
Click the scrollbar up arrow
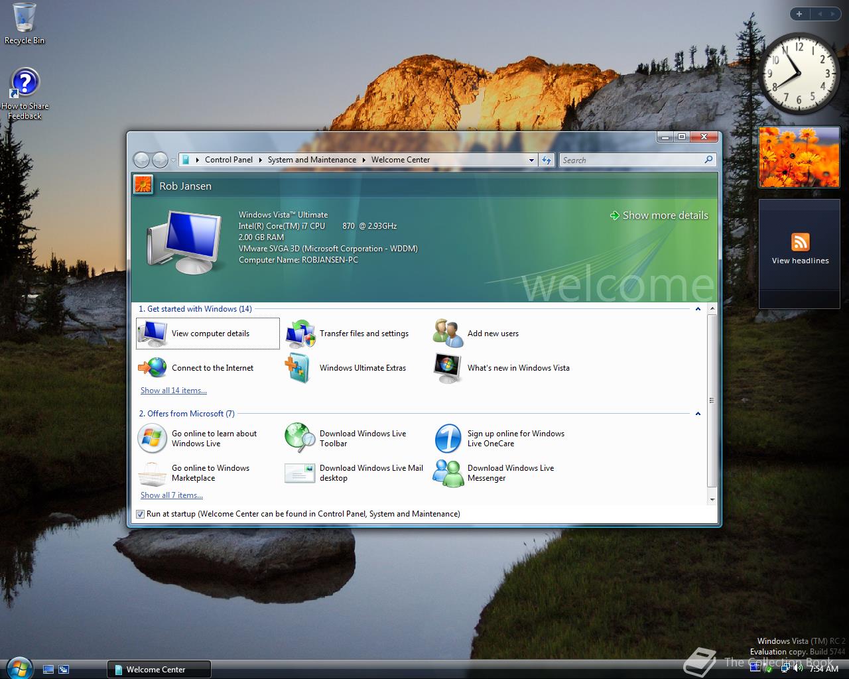pos(712,309)
